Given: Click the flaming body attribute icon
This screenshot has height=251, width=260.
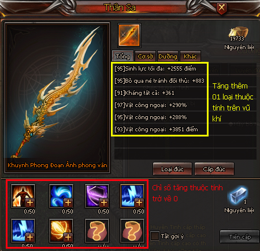Looking at the screenshot, I should (23, 196).
